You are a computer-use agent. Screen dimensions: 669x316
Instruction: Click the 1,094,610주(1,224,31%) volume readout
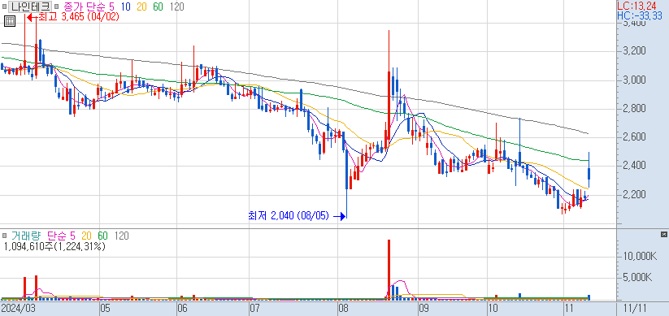click(x=54, y=246)
